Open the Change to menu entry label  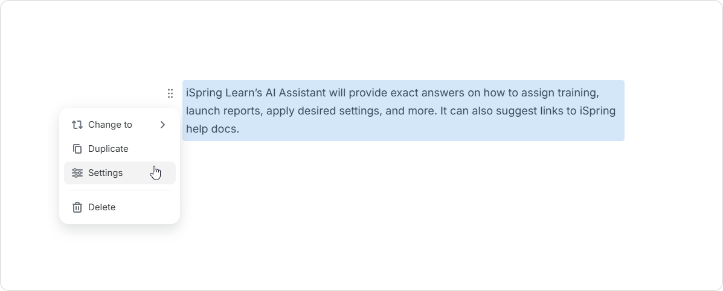tap(110, 125)
